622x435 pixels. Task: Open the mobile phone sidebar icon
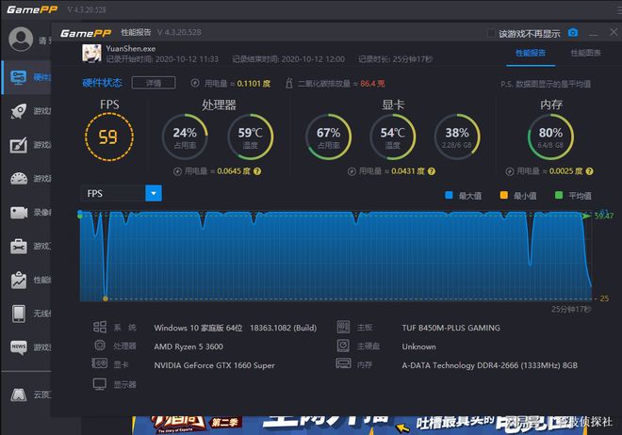click(x=19, y=314)
